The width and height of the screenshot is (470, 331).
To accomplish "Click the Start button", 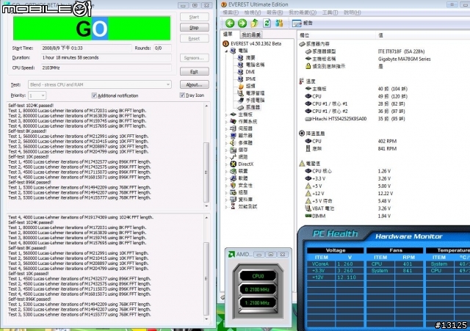I will point(194,17).
